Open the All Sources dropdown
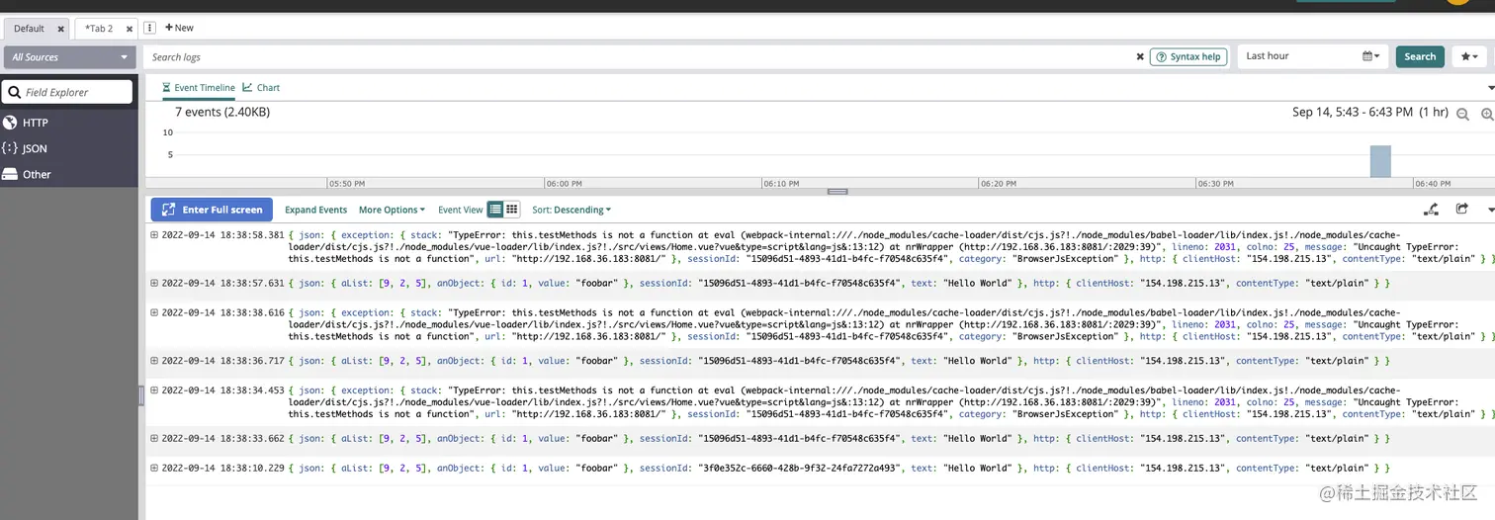The image size is (1495, 520). tap(69, 57)
